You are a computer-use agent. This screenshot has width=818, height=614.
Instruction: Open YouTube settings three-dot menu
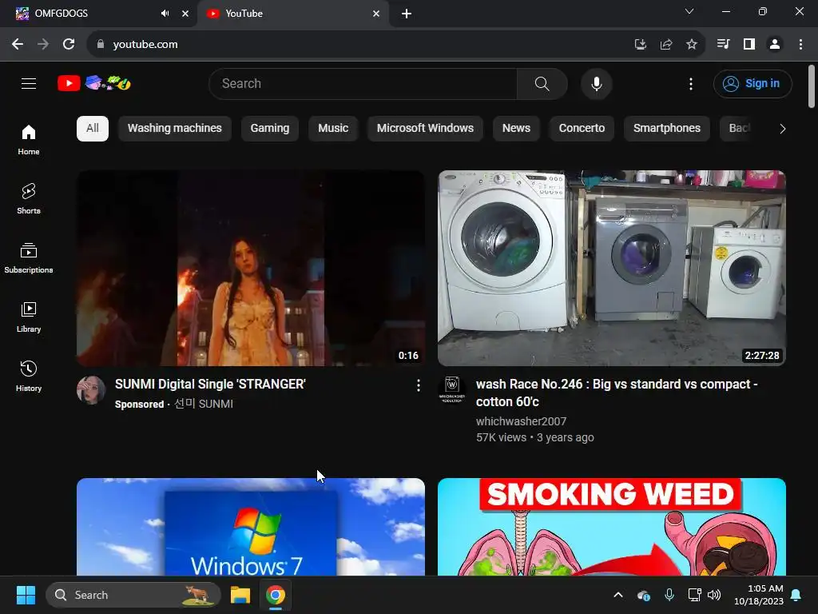click(691, 83)
